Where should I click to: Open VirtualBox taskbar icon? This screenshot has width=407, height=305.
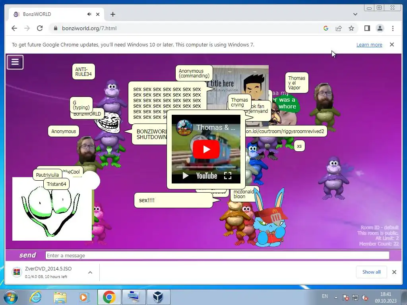pyautogui.click(x=158, y=297)
